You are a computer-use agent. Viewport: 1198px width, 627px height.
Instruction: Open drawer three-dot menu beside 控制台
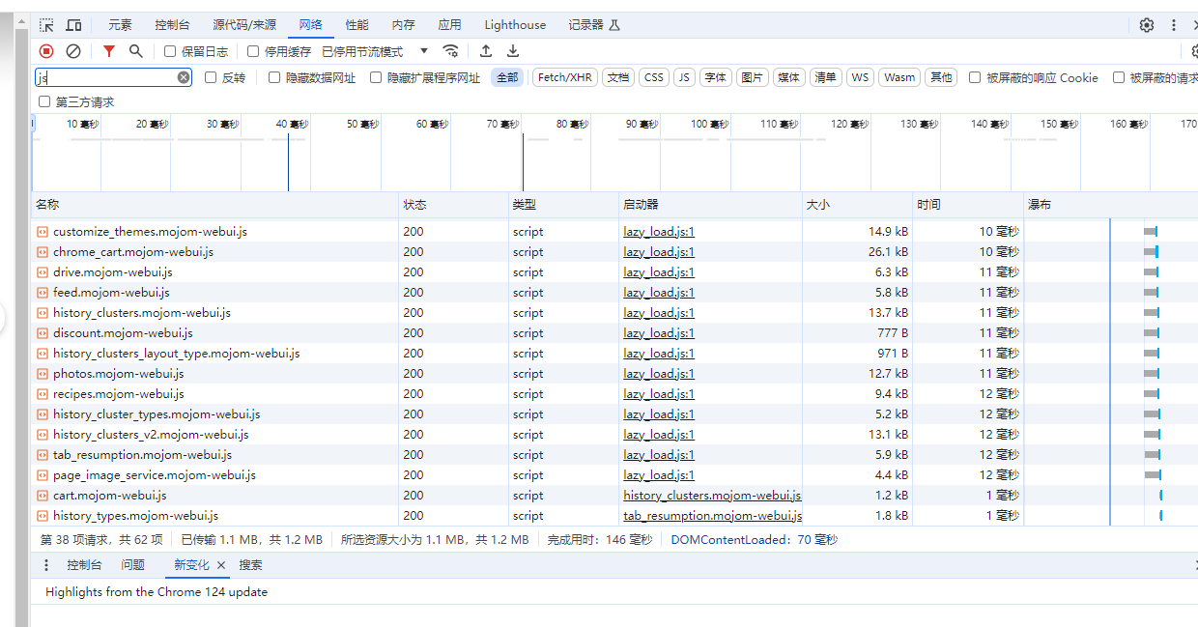click(x=46, y=565)
